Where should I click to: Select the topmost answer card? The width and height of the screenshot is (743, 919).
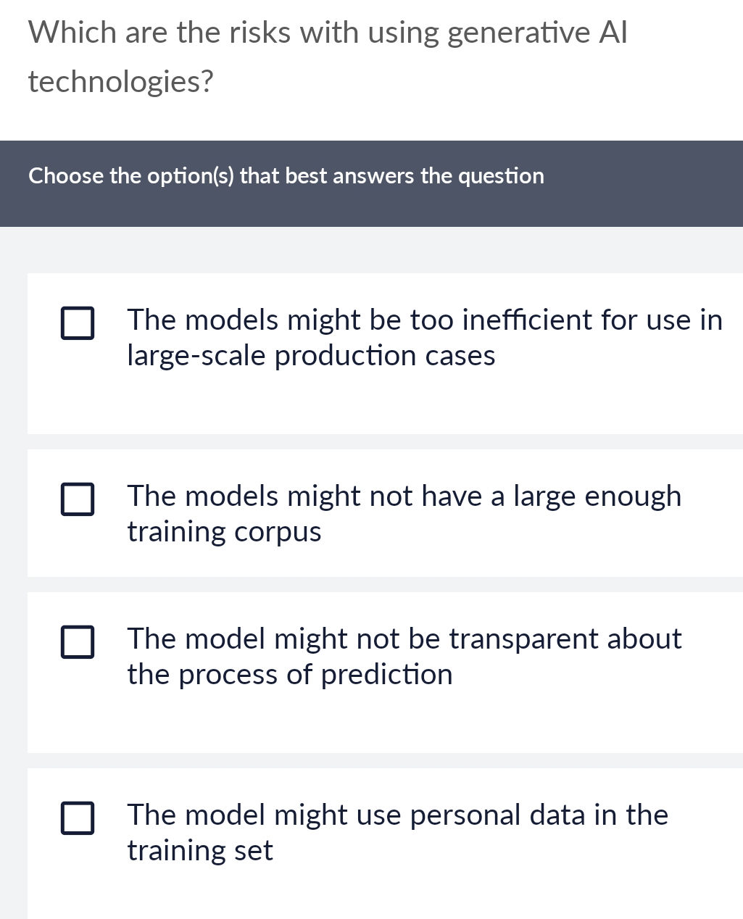tap(384, 353)
